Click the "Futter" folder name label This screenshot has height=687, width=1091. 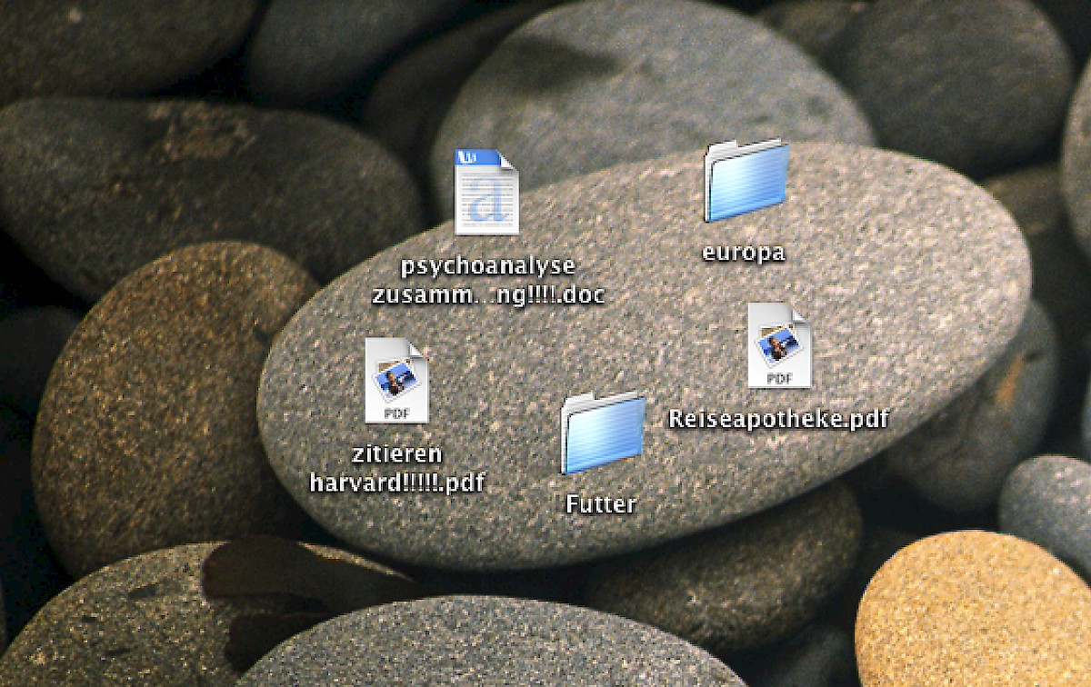(x=601, y=504)
